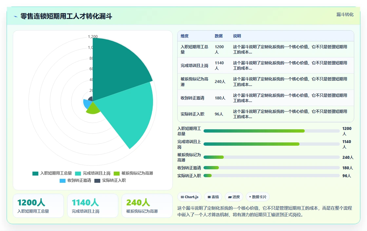Click the light blue chart segment
Image resolution: width=367 pixels, height=231 pixels.
(x=87, y=104)
